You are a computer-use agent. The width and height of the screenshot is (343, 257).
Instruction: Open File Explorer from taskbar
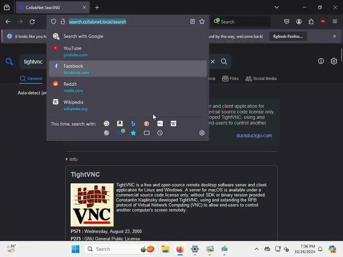[x=165, y=249]
